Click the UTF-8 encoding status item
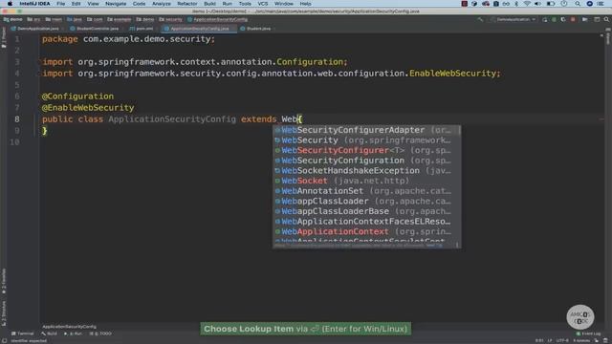 562,340
